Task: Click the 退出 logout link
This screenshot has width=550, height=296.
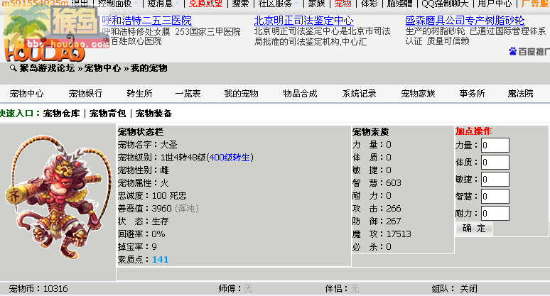Action: click(80, 4)
